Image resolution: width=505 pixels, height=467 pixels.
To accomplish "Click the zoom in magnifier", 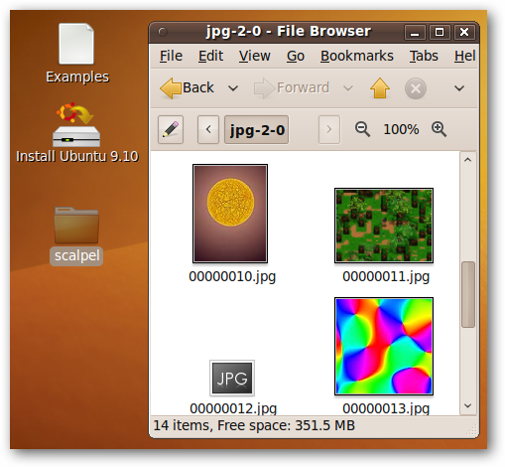I will [x=439, y=129].
